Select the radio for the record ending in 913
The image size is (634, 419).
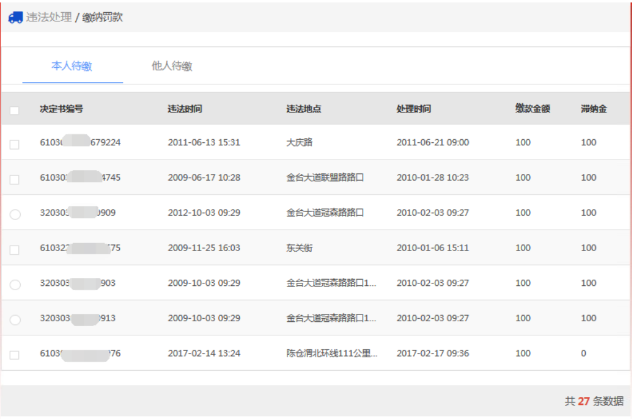tap(15, 319)
